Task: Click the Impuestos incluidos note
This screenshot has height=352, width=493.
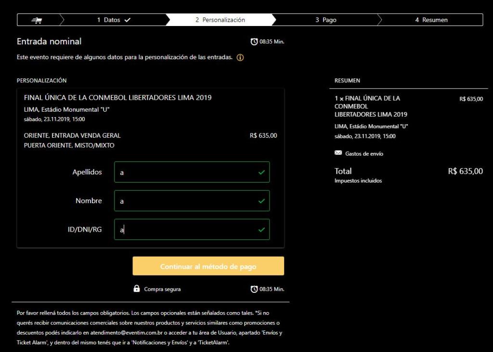Action: click(x=358, y=181)
